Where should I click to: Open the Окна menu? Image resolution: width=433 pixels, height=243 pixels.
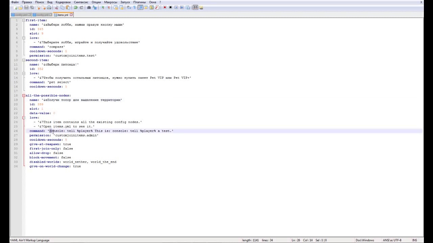(153, 2)
